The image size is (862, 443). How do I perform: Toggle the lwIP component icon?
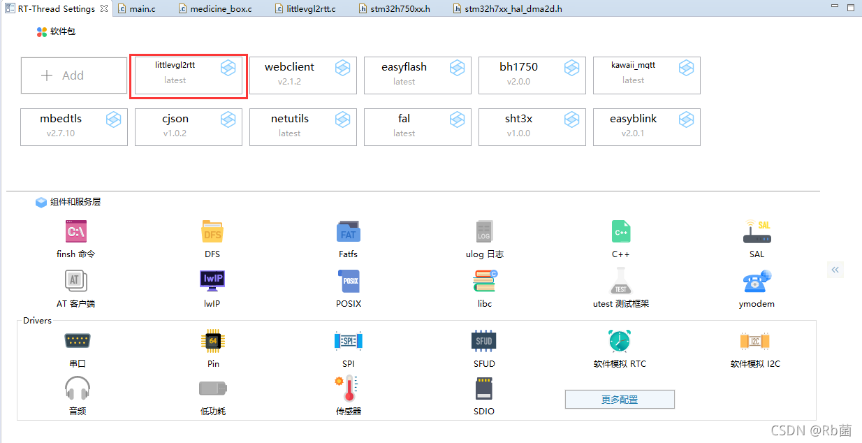point(212,281)
